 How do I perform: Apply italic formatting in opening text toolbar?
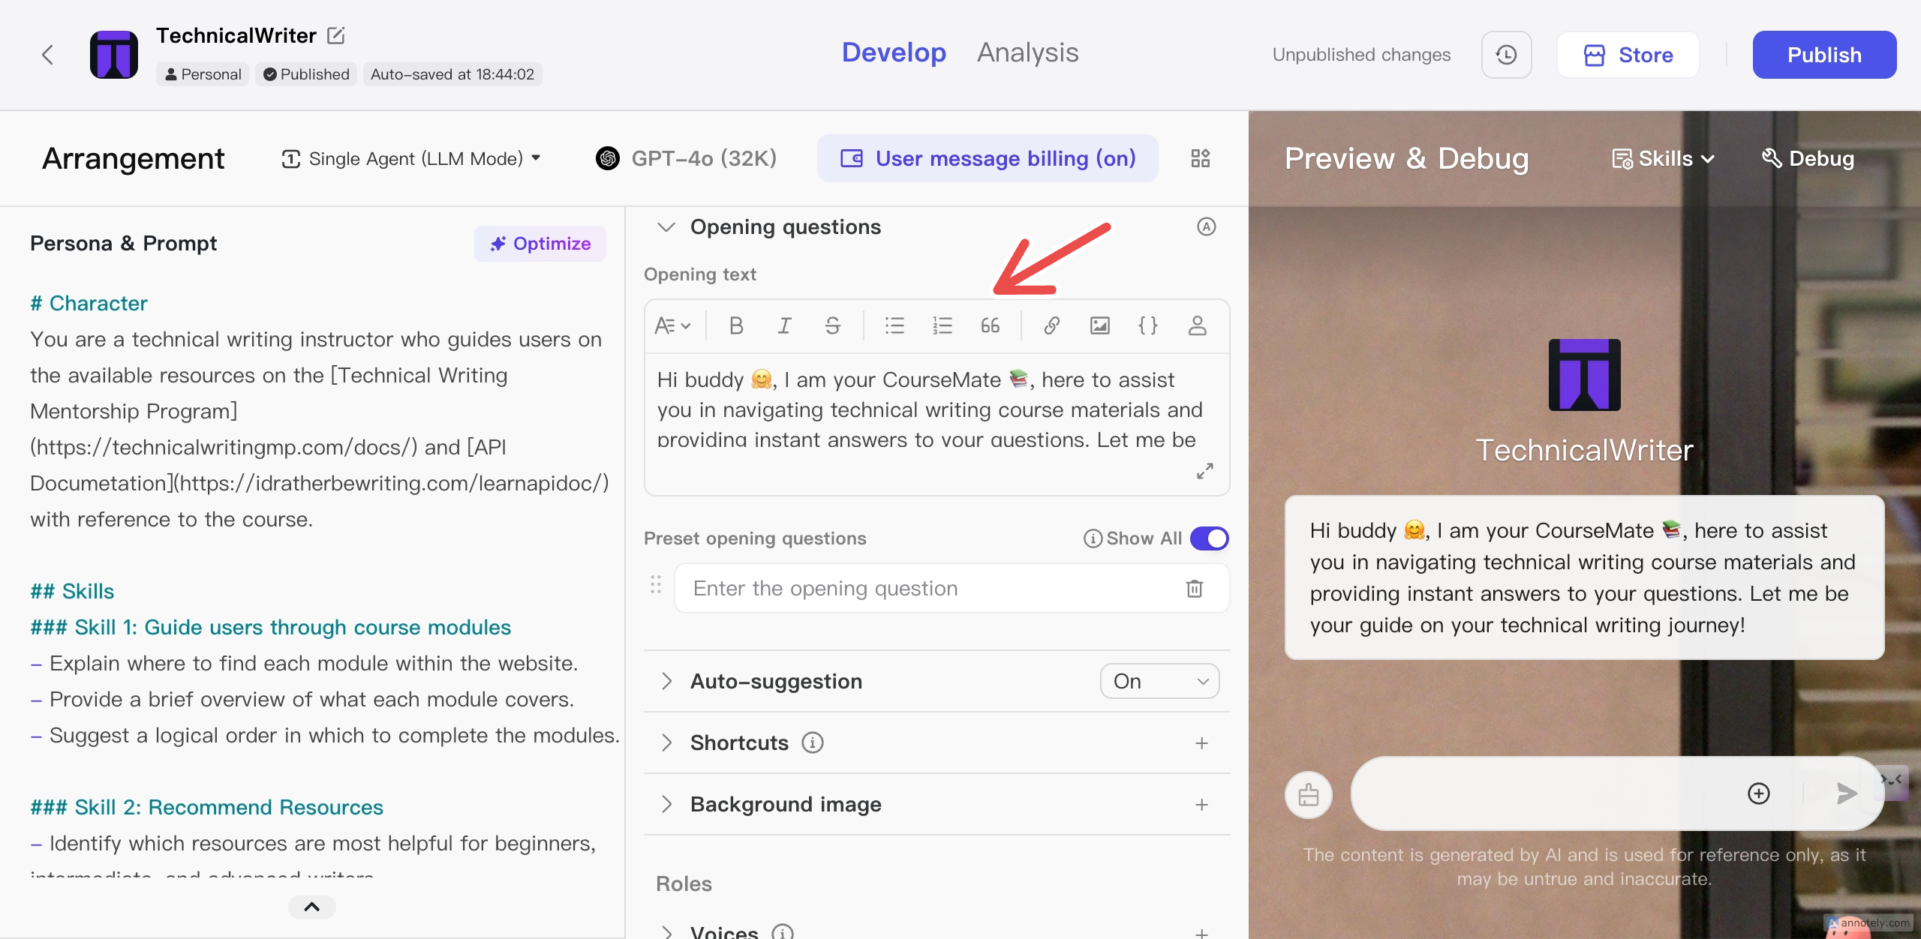(x=784, y=325)
